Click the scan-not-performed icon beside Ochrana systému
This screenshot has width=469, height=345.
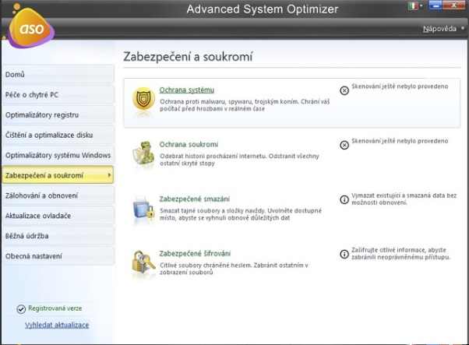[x=344, y=90]
